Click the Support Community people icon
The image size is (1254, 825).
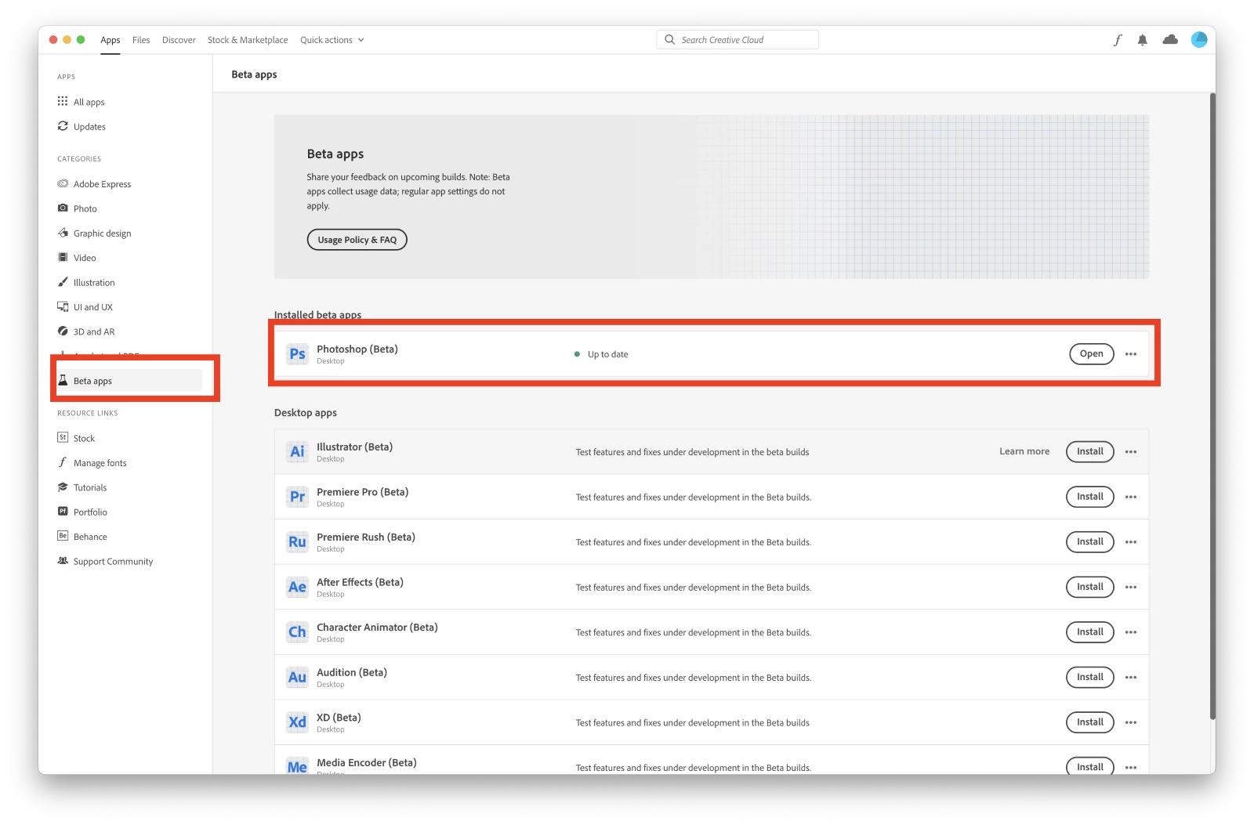(63, 561)
